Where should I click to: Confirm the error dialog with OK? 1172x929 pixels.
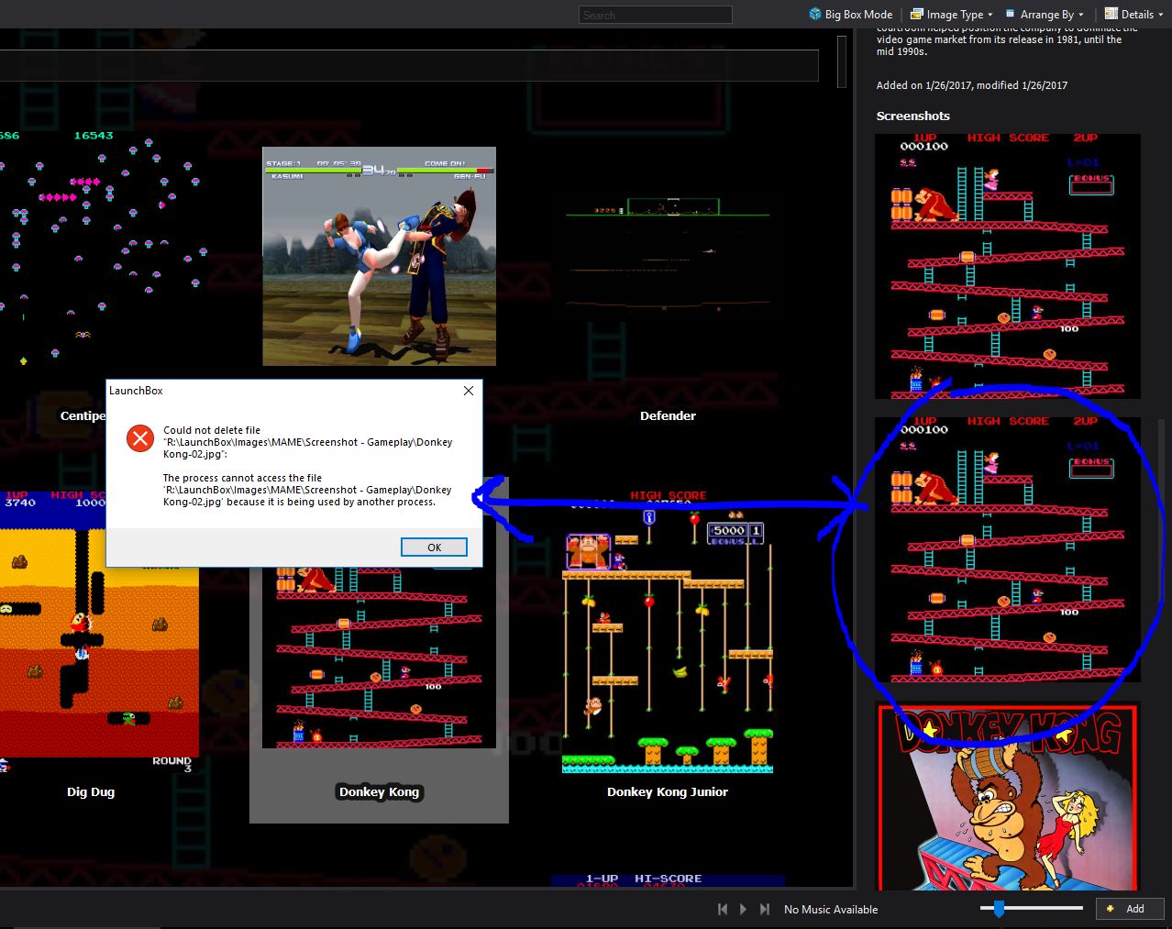pos(435,547)
